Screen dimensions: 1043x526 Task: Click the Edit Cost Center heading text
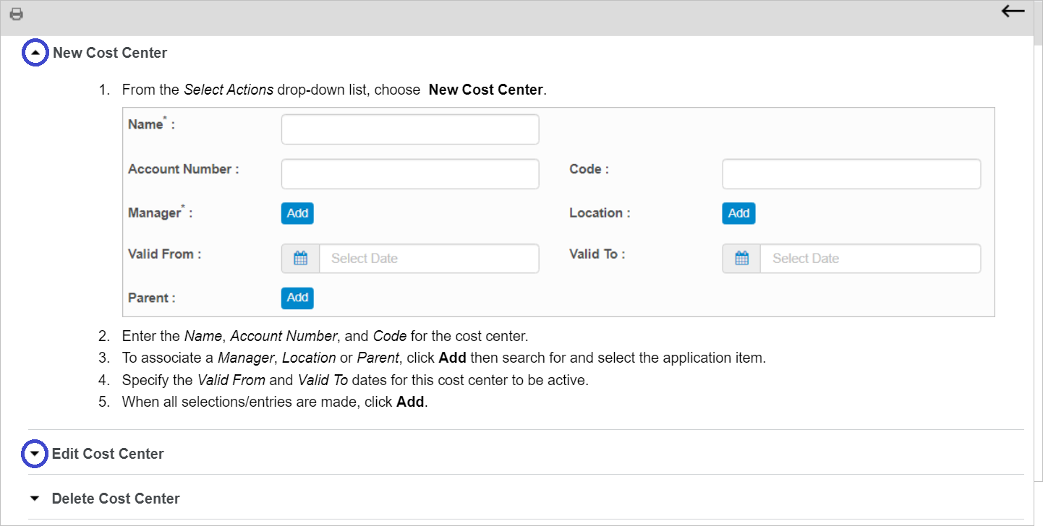click(108, 454)
